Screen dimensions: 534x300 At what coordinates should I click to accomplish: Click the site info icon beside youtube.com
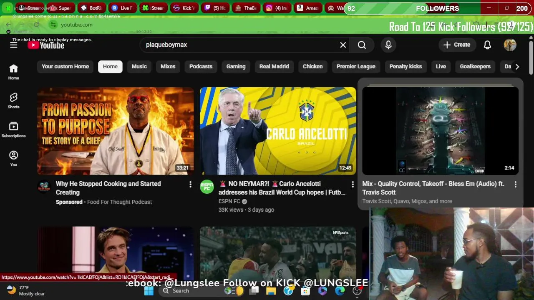(53, 25)
